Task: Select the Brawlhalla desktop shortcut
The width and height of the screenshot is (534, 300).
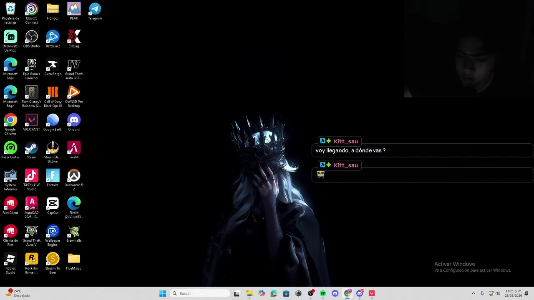Action: pyautogui.click(x=74, y=234)
